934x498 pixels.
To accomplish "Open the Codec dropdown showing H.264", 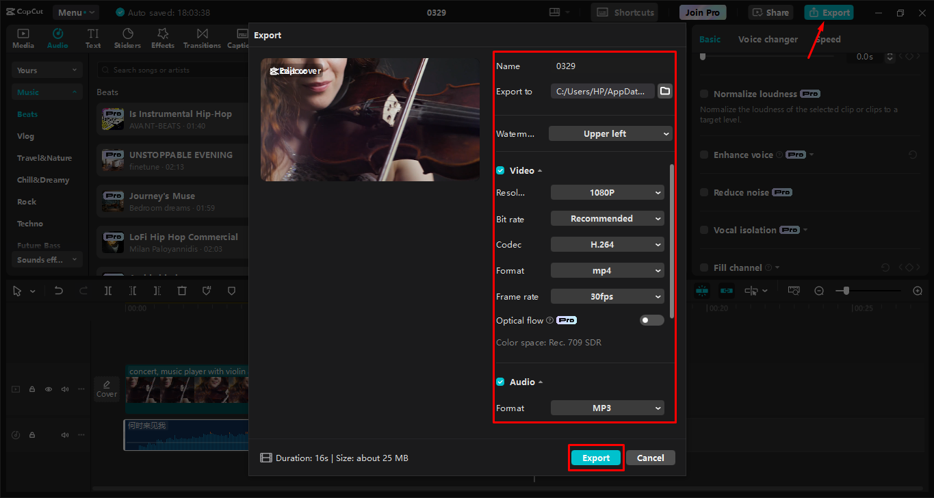I will click(608, 244).
